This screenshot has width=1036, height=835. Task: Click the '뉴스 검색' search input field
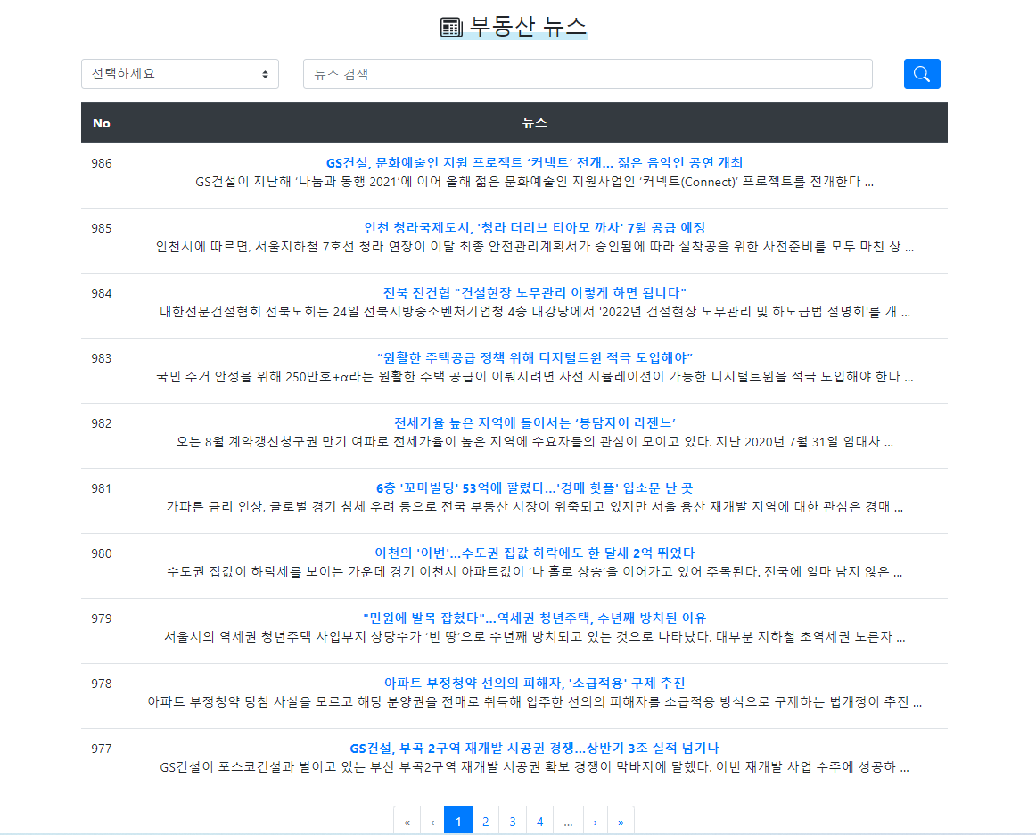(588, 74)
